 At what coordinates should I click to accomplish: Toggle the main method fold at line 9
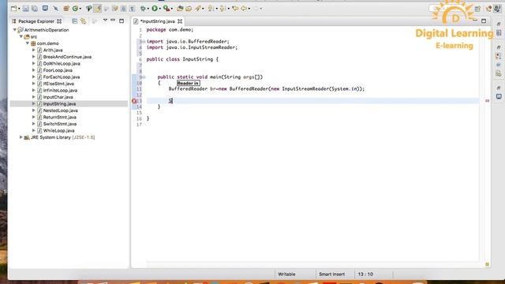144,77
